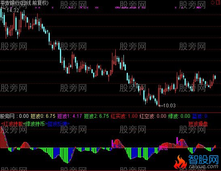The height and width of the screenshot is (171, 221).
Task: Click the red <红波持股> legend label
Action: point(12,124)
